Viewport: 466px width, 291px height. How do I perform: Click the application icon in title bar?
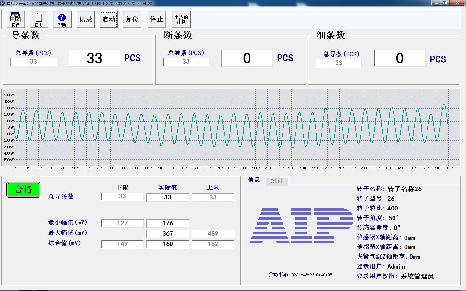pyautogui.click(x=3, y=3)
